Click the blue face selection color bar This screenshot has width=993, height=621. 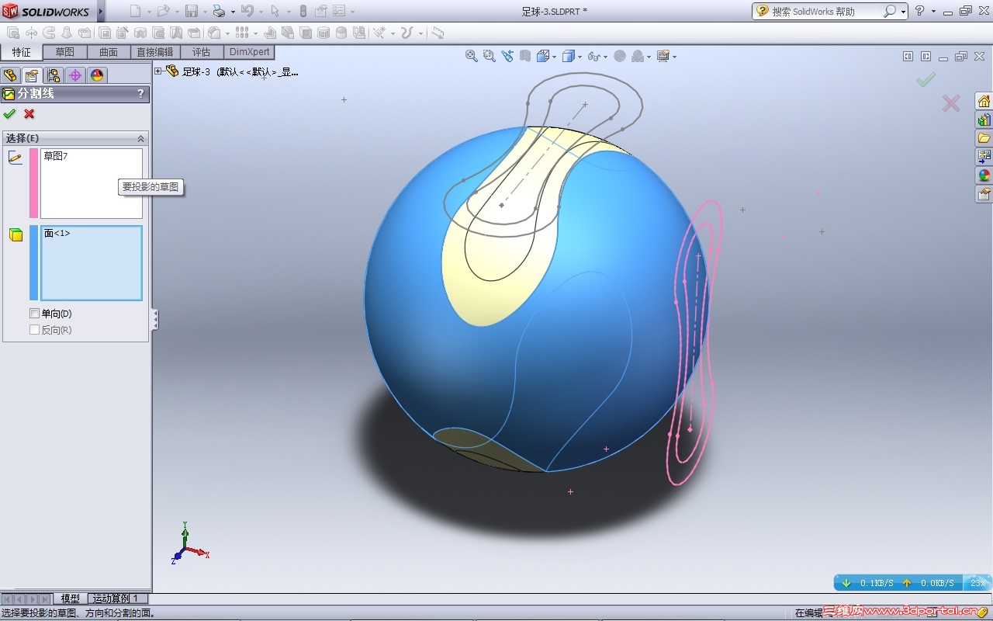(x=33, y=262)
